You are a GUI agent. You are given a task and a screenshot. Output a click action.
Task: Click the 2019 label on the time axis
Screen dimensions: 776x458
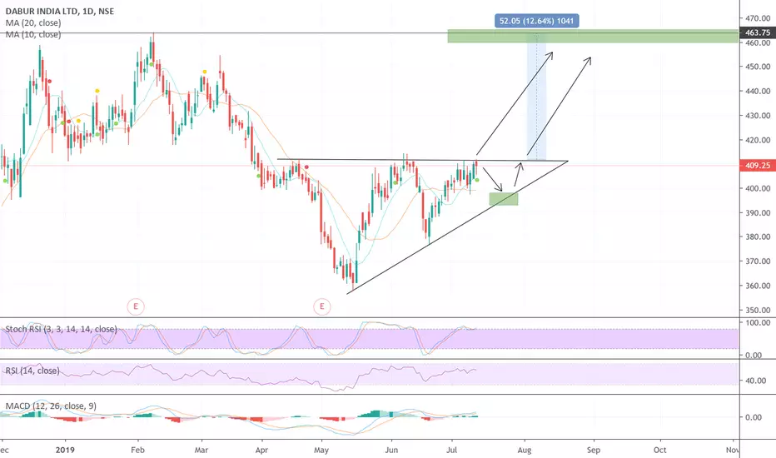click(65, 450)
